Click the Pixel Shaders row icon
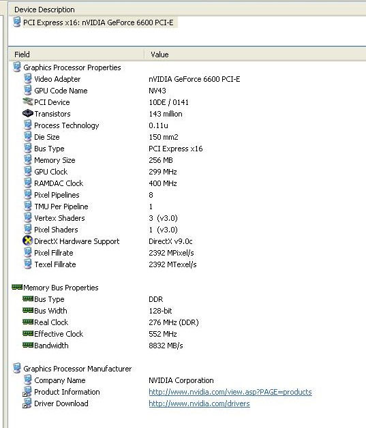This screenshot has width=366, height=428. (27, 229)
